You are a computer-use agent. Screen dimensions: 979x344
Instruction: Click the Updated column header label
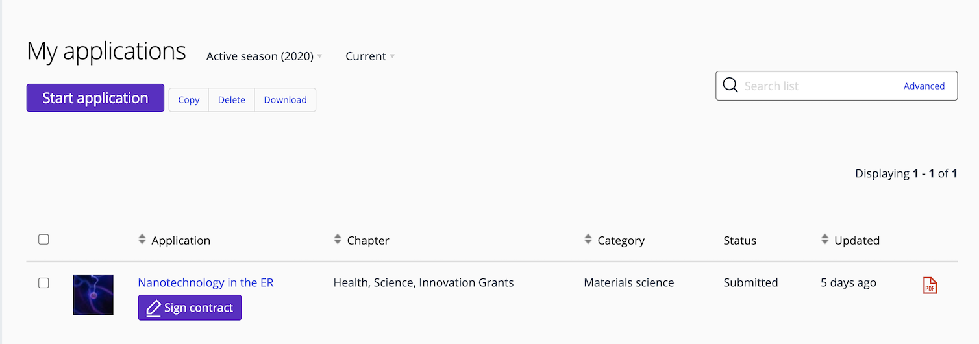857,241
